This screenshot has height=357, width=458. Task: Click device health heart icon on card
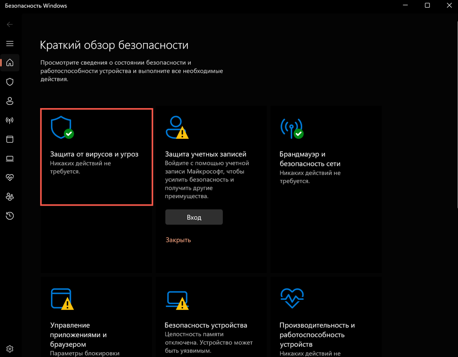[292, 298]
